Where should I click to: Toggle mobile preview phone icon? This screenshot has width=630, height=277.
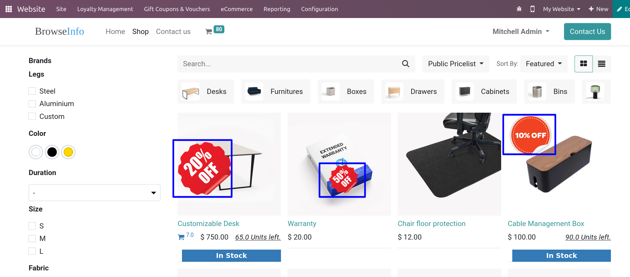tap(532, 9)
